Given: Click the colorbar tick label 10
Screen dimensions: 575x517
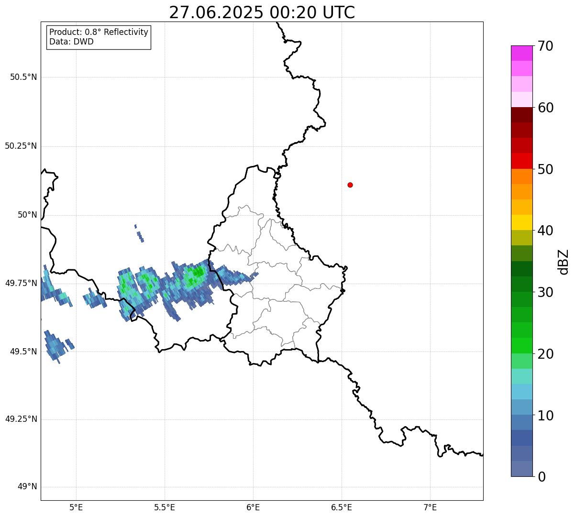Looking at the screenshot, I should coord(545,416).
